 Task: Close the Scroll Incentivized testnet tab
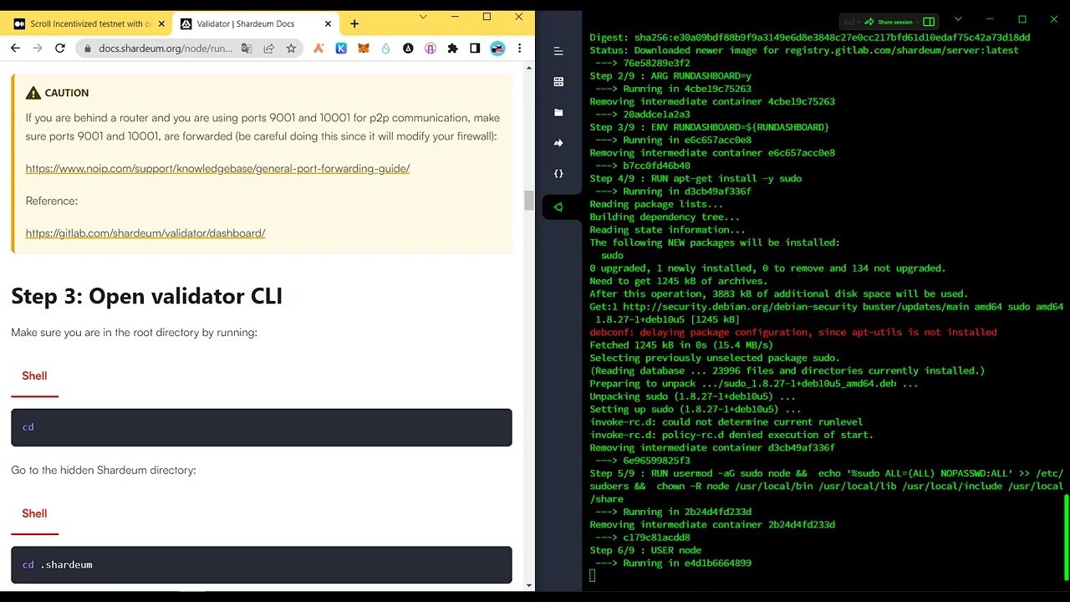[161, 23]
